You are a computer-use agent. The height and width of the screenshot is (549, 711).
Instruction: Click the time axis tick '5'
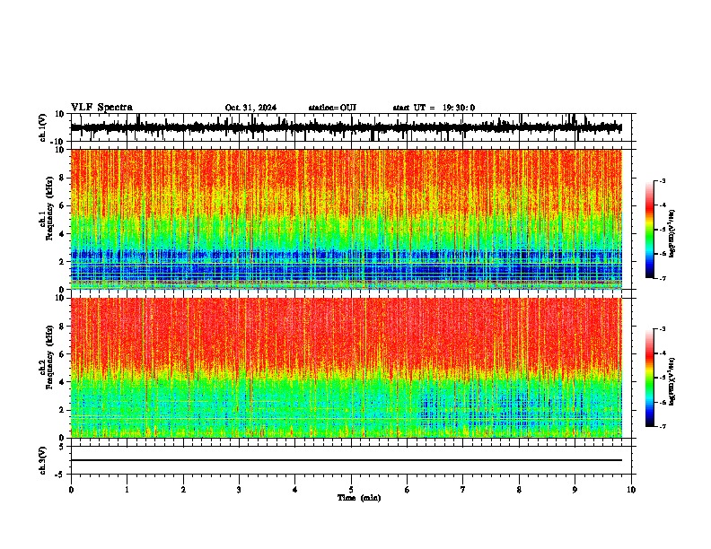[351, 490]
